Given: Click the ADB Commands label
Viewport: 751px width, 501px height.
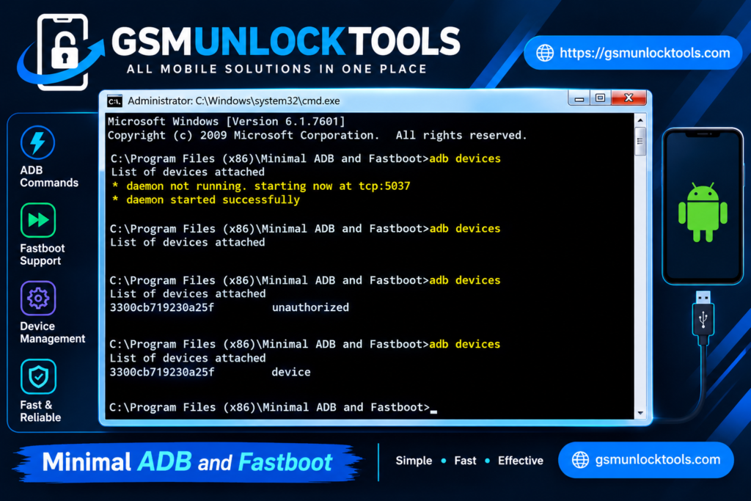Looking at the screenshot, I should tap(49, 176).
